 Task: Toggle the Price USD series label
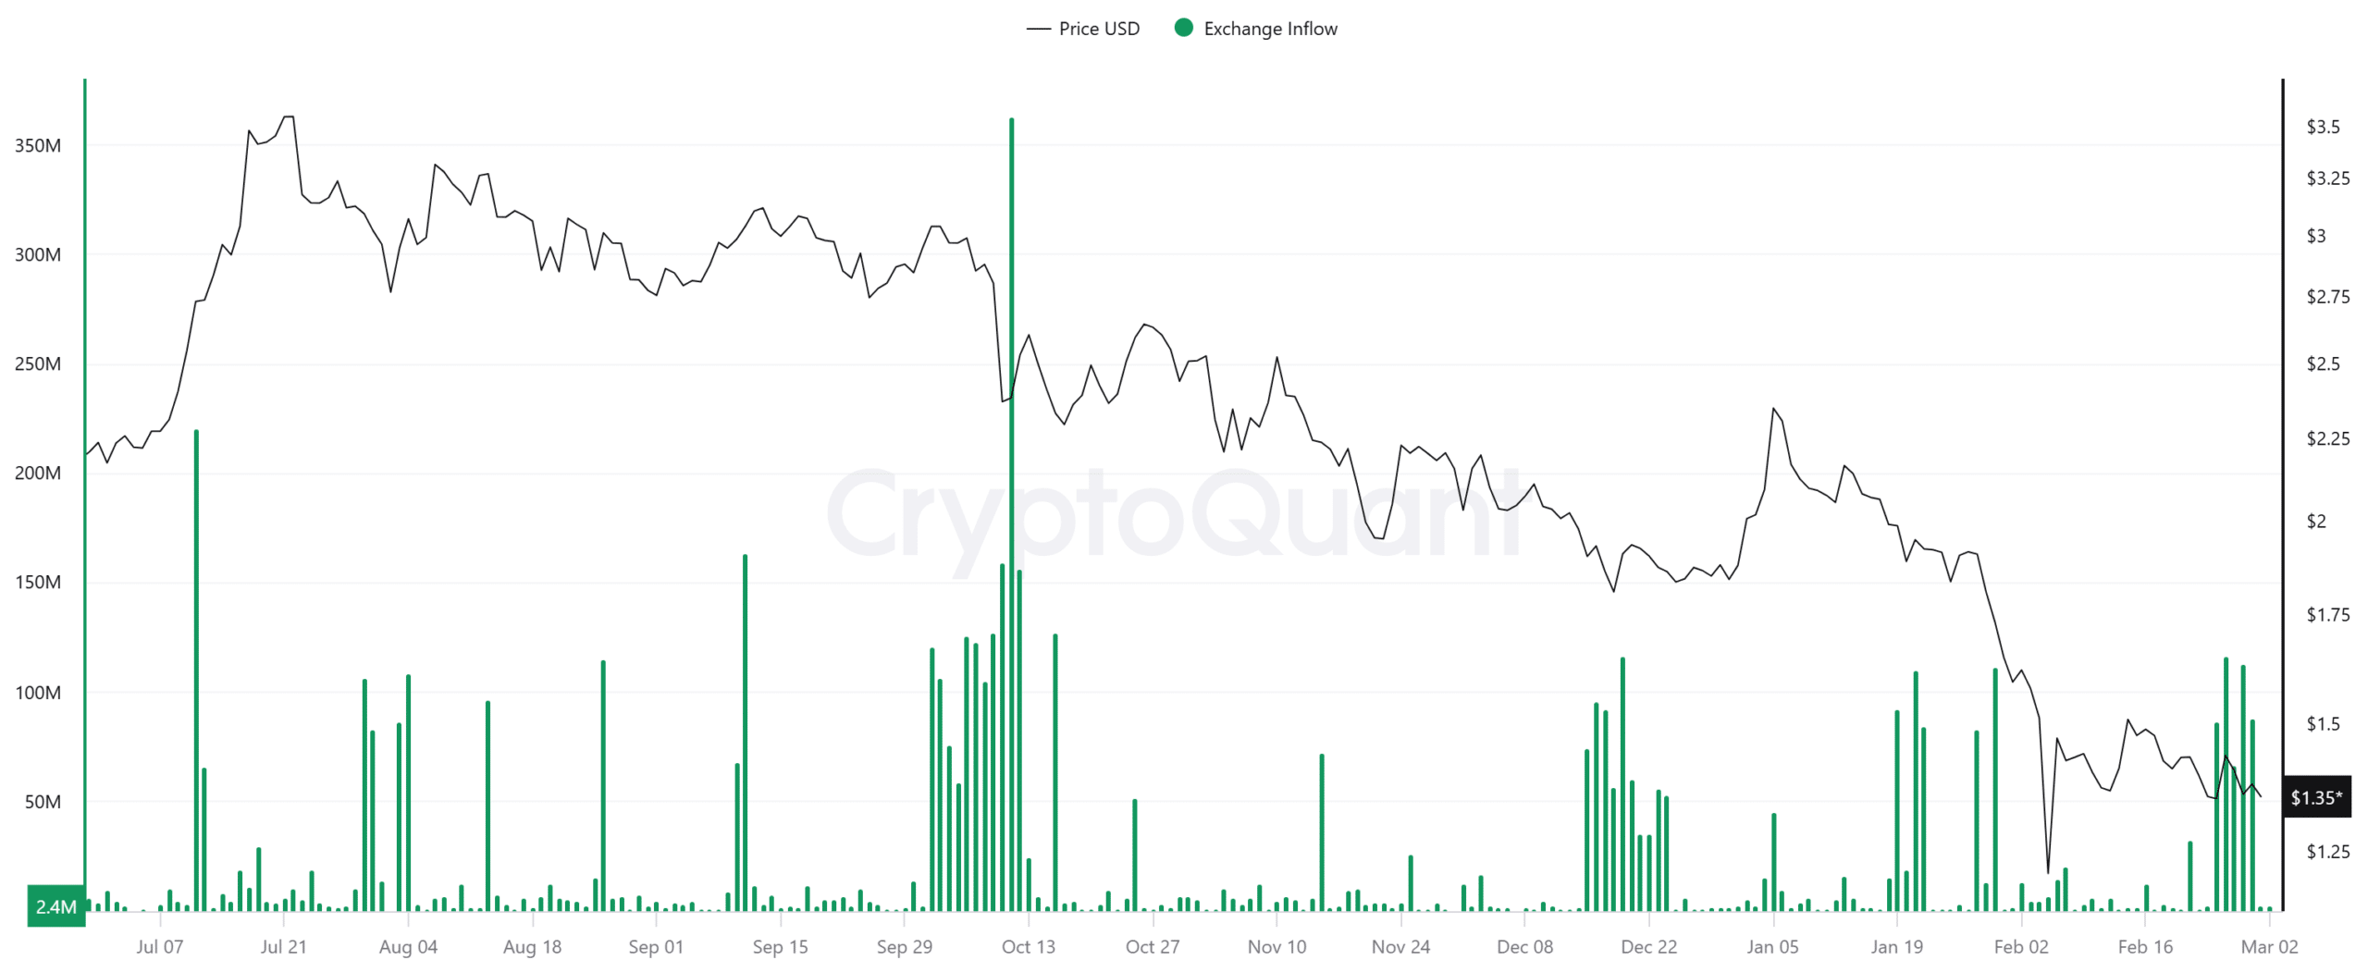click(1098, 29)
